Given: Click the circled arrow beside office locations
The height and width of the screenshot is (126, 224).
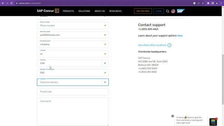Looking at the screenshot, I should tap(169, 45).
